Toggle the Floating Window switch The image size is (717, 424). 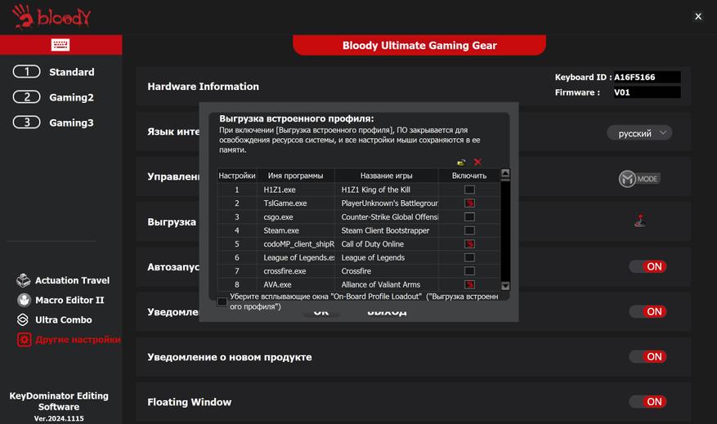coord(648,402)
